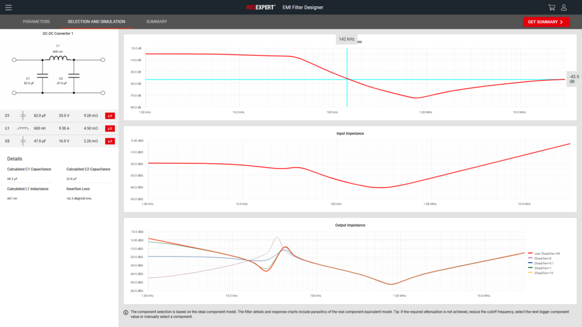The height and width of the screenshot is (327, 582).
Task: Click the -43.5 dB attenuation marker label
Action: (x=574, y=79)
